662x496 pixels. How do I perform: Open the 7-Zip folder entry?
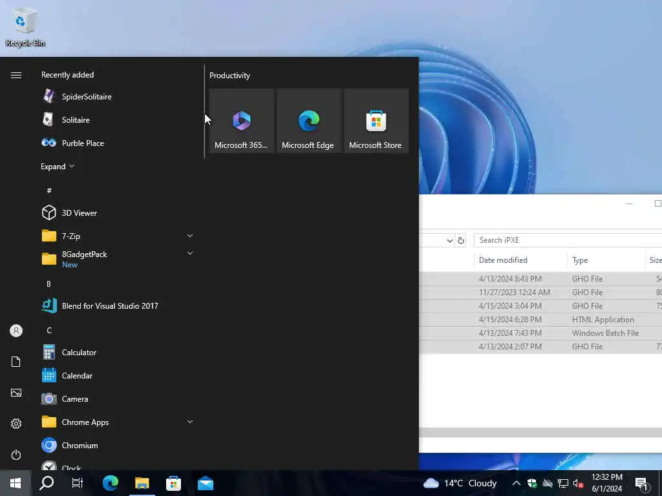pos(118,236)
